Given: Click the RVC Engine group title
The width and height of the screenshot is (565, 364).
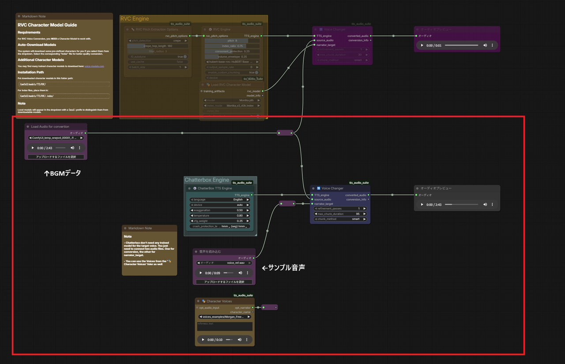Looking at the screenshot, I should click(135, 19).
